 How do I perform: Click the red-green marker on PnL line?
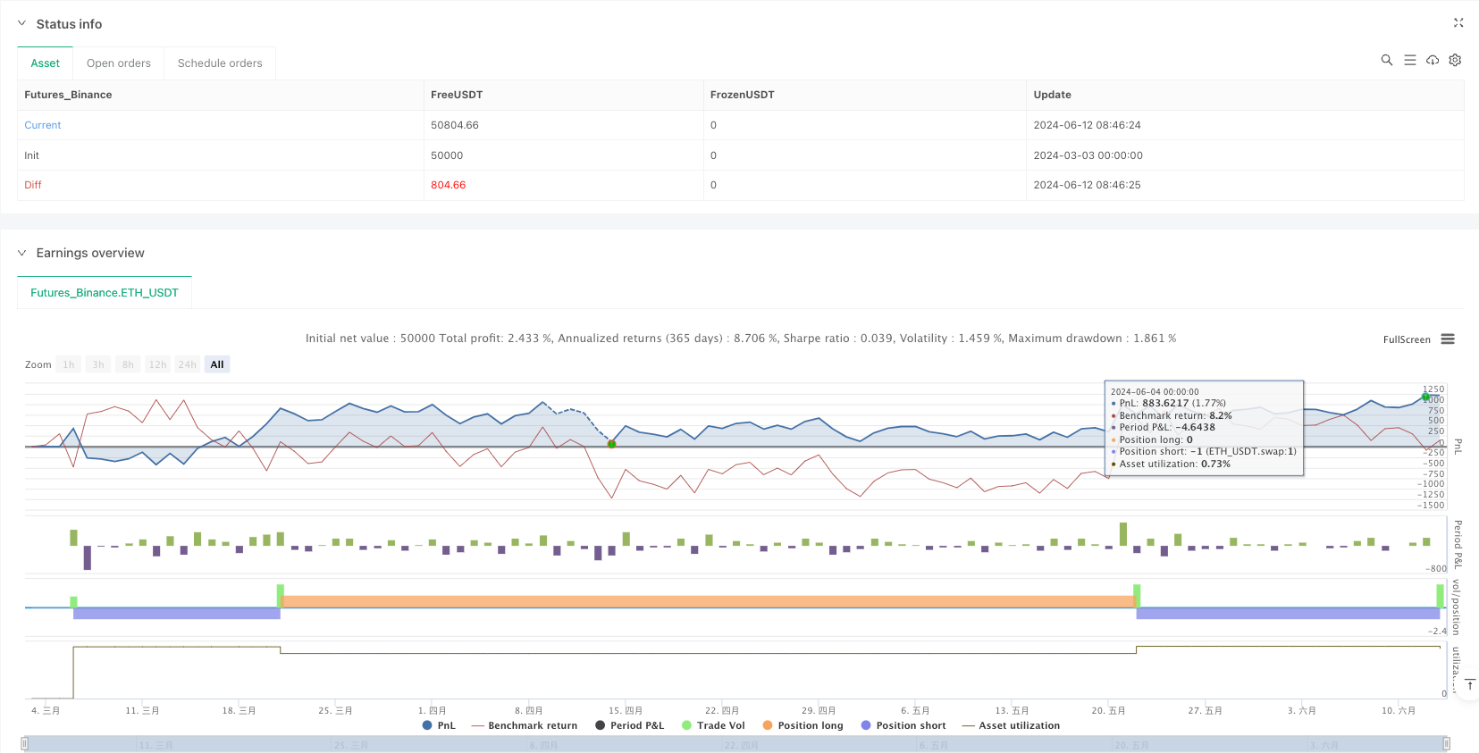coord(611,443)
